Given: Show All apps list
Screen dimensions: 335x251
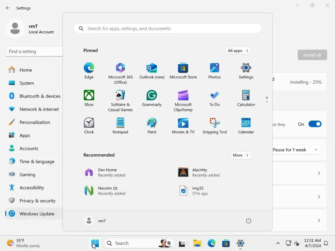Looking at the screenshot, I should (238, 51).
